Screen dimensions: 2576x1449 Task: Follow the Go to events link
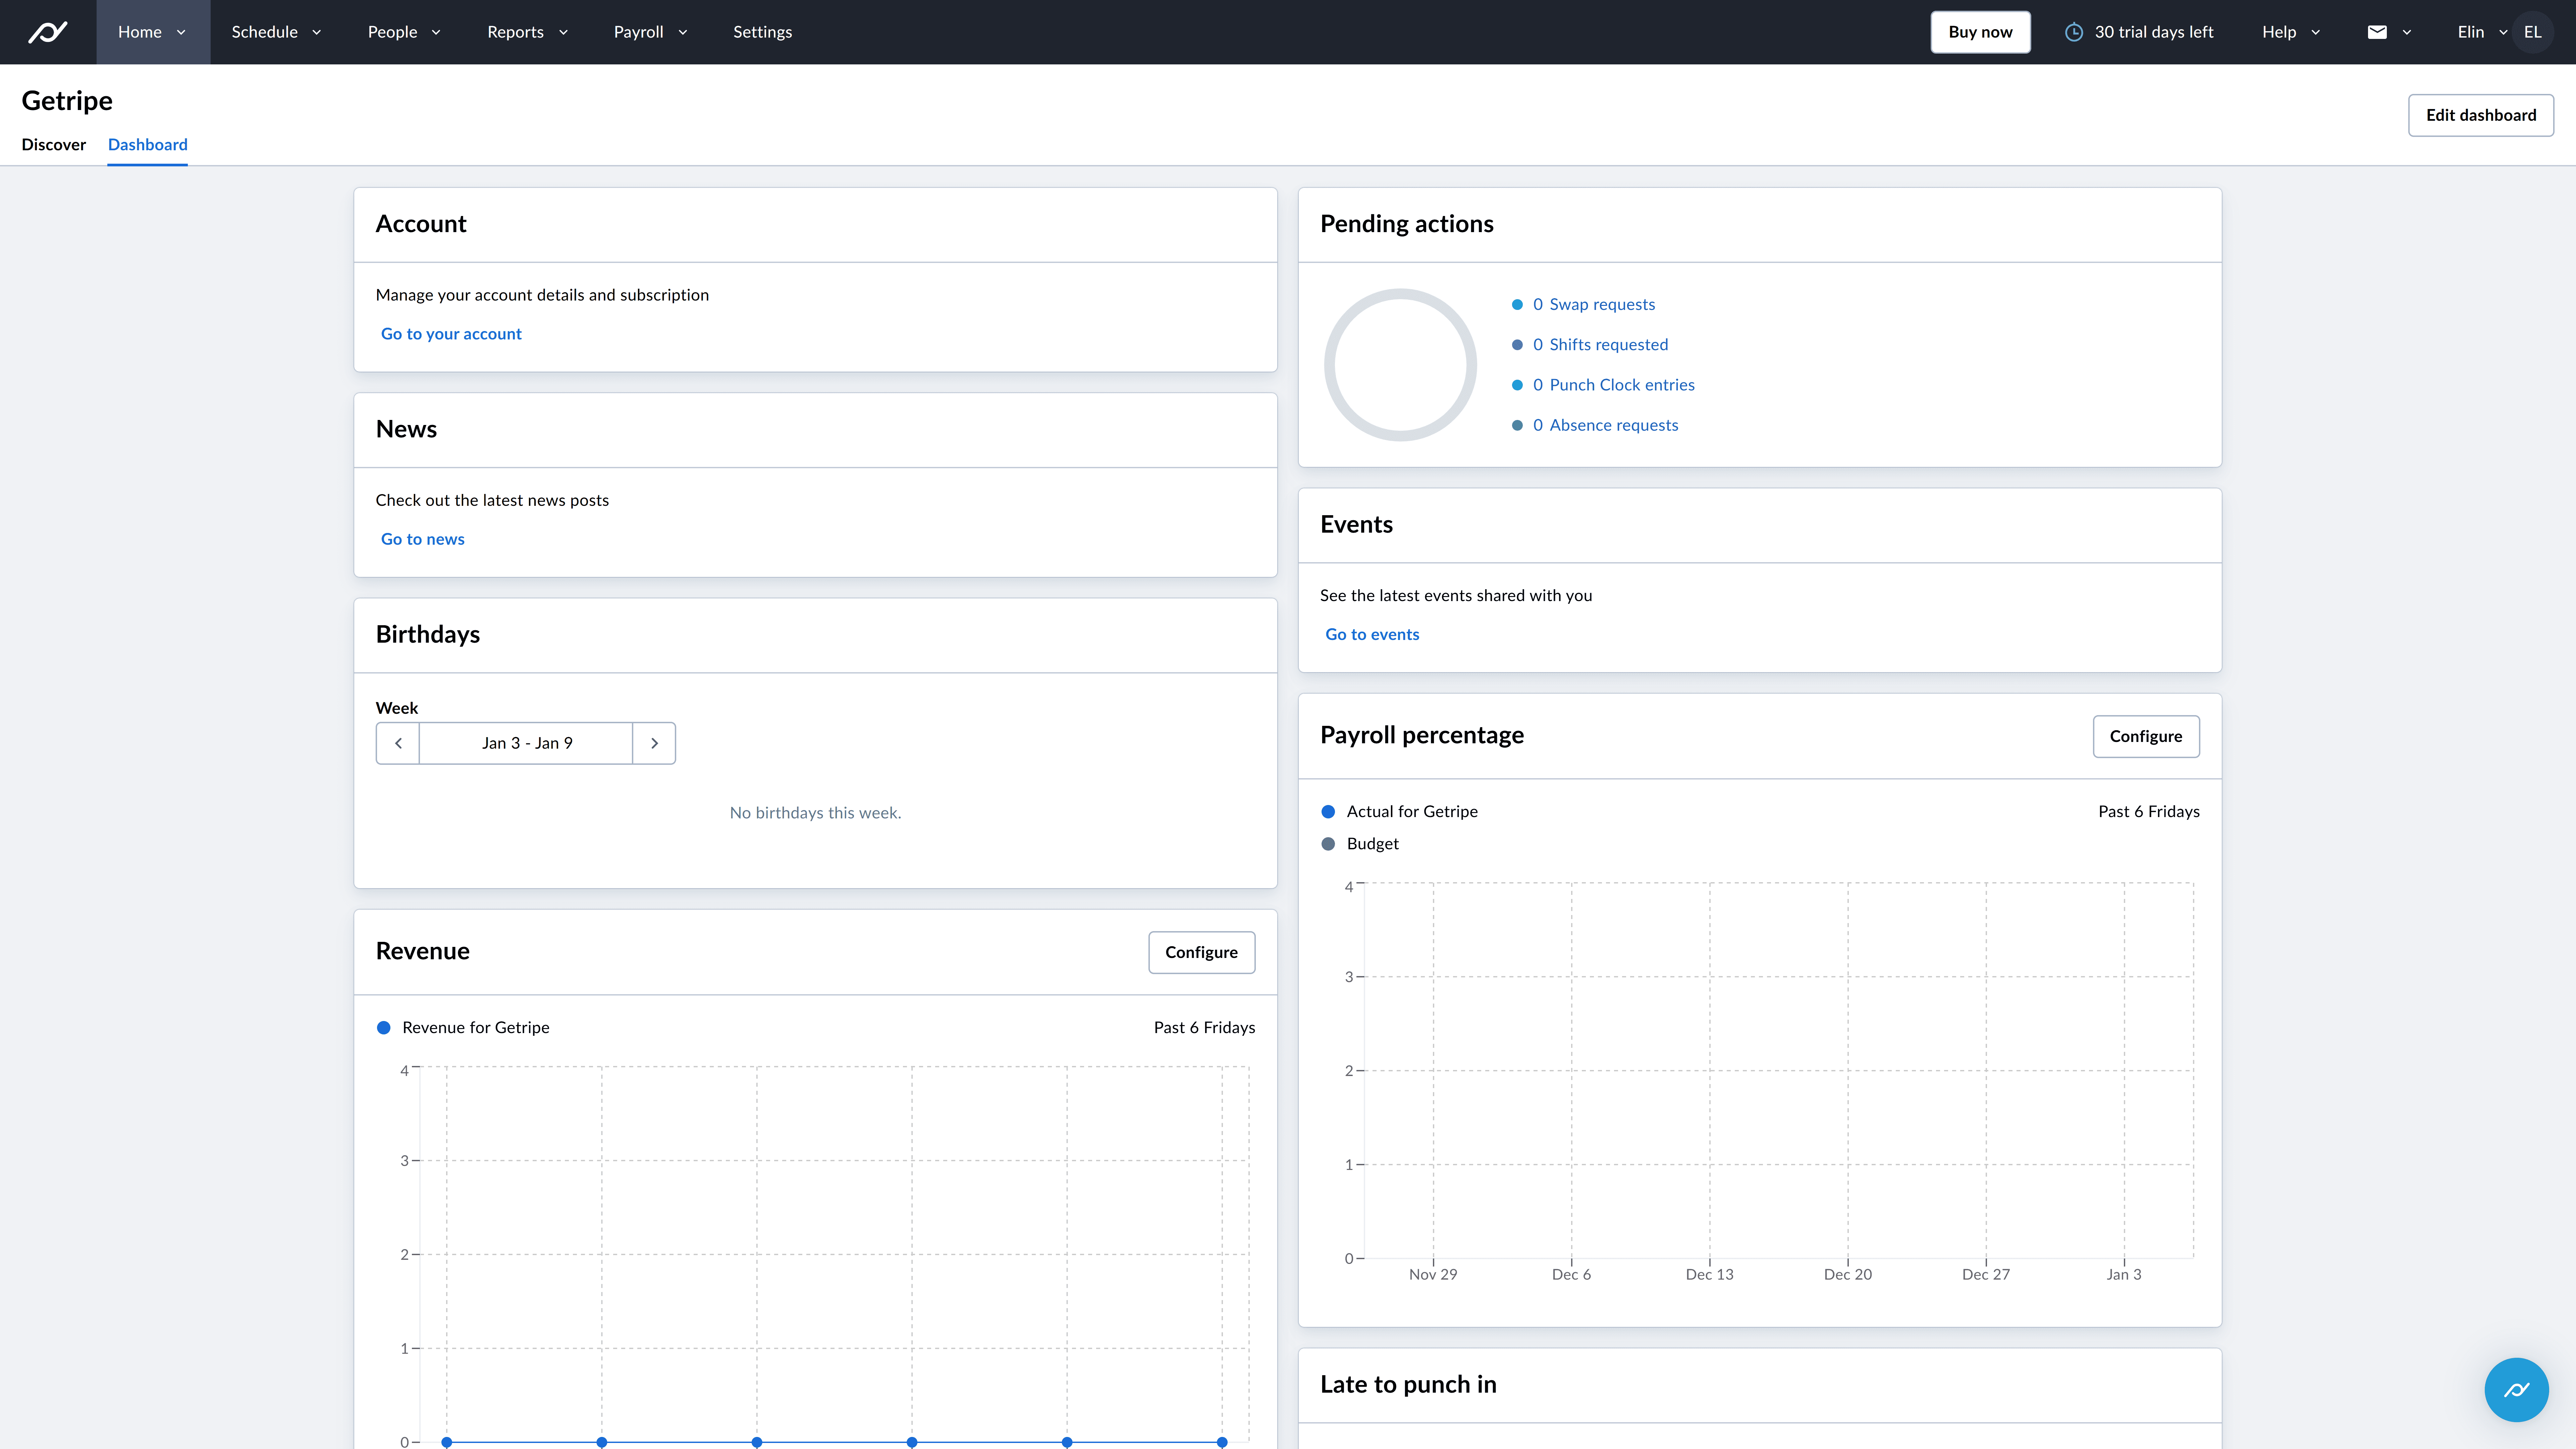pos(1372,634)
